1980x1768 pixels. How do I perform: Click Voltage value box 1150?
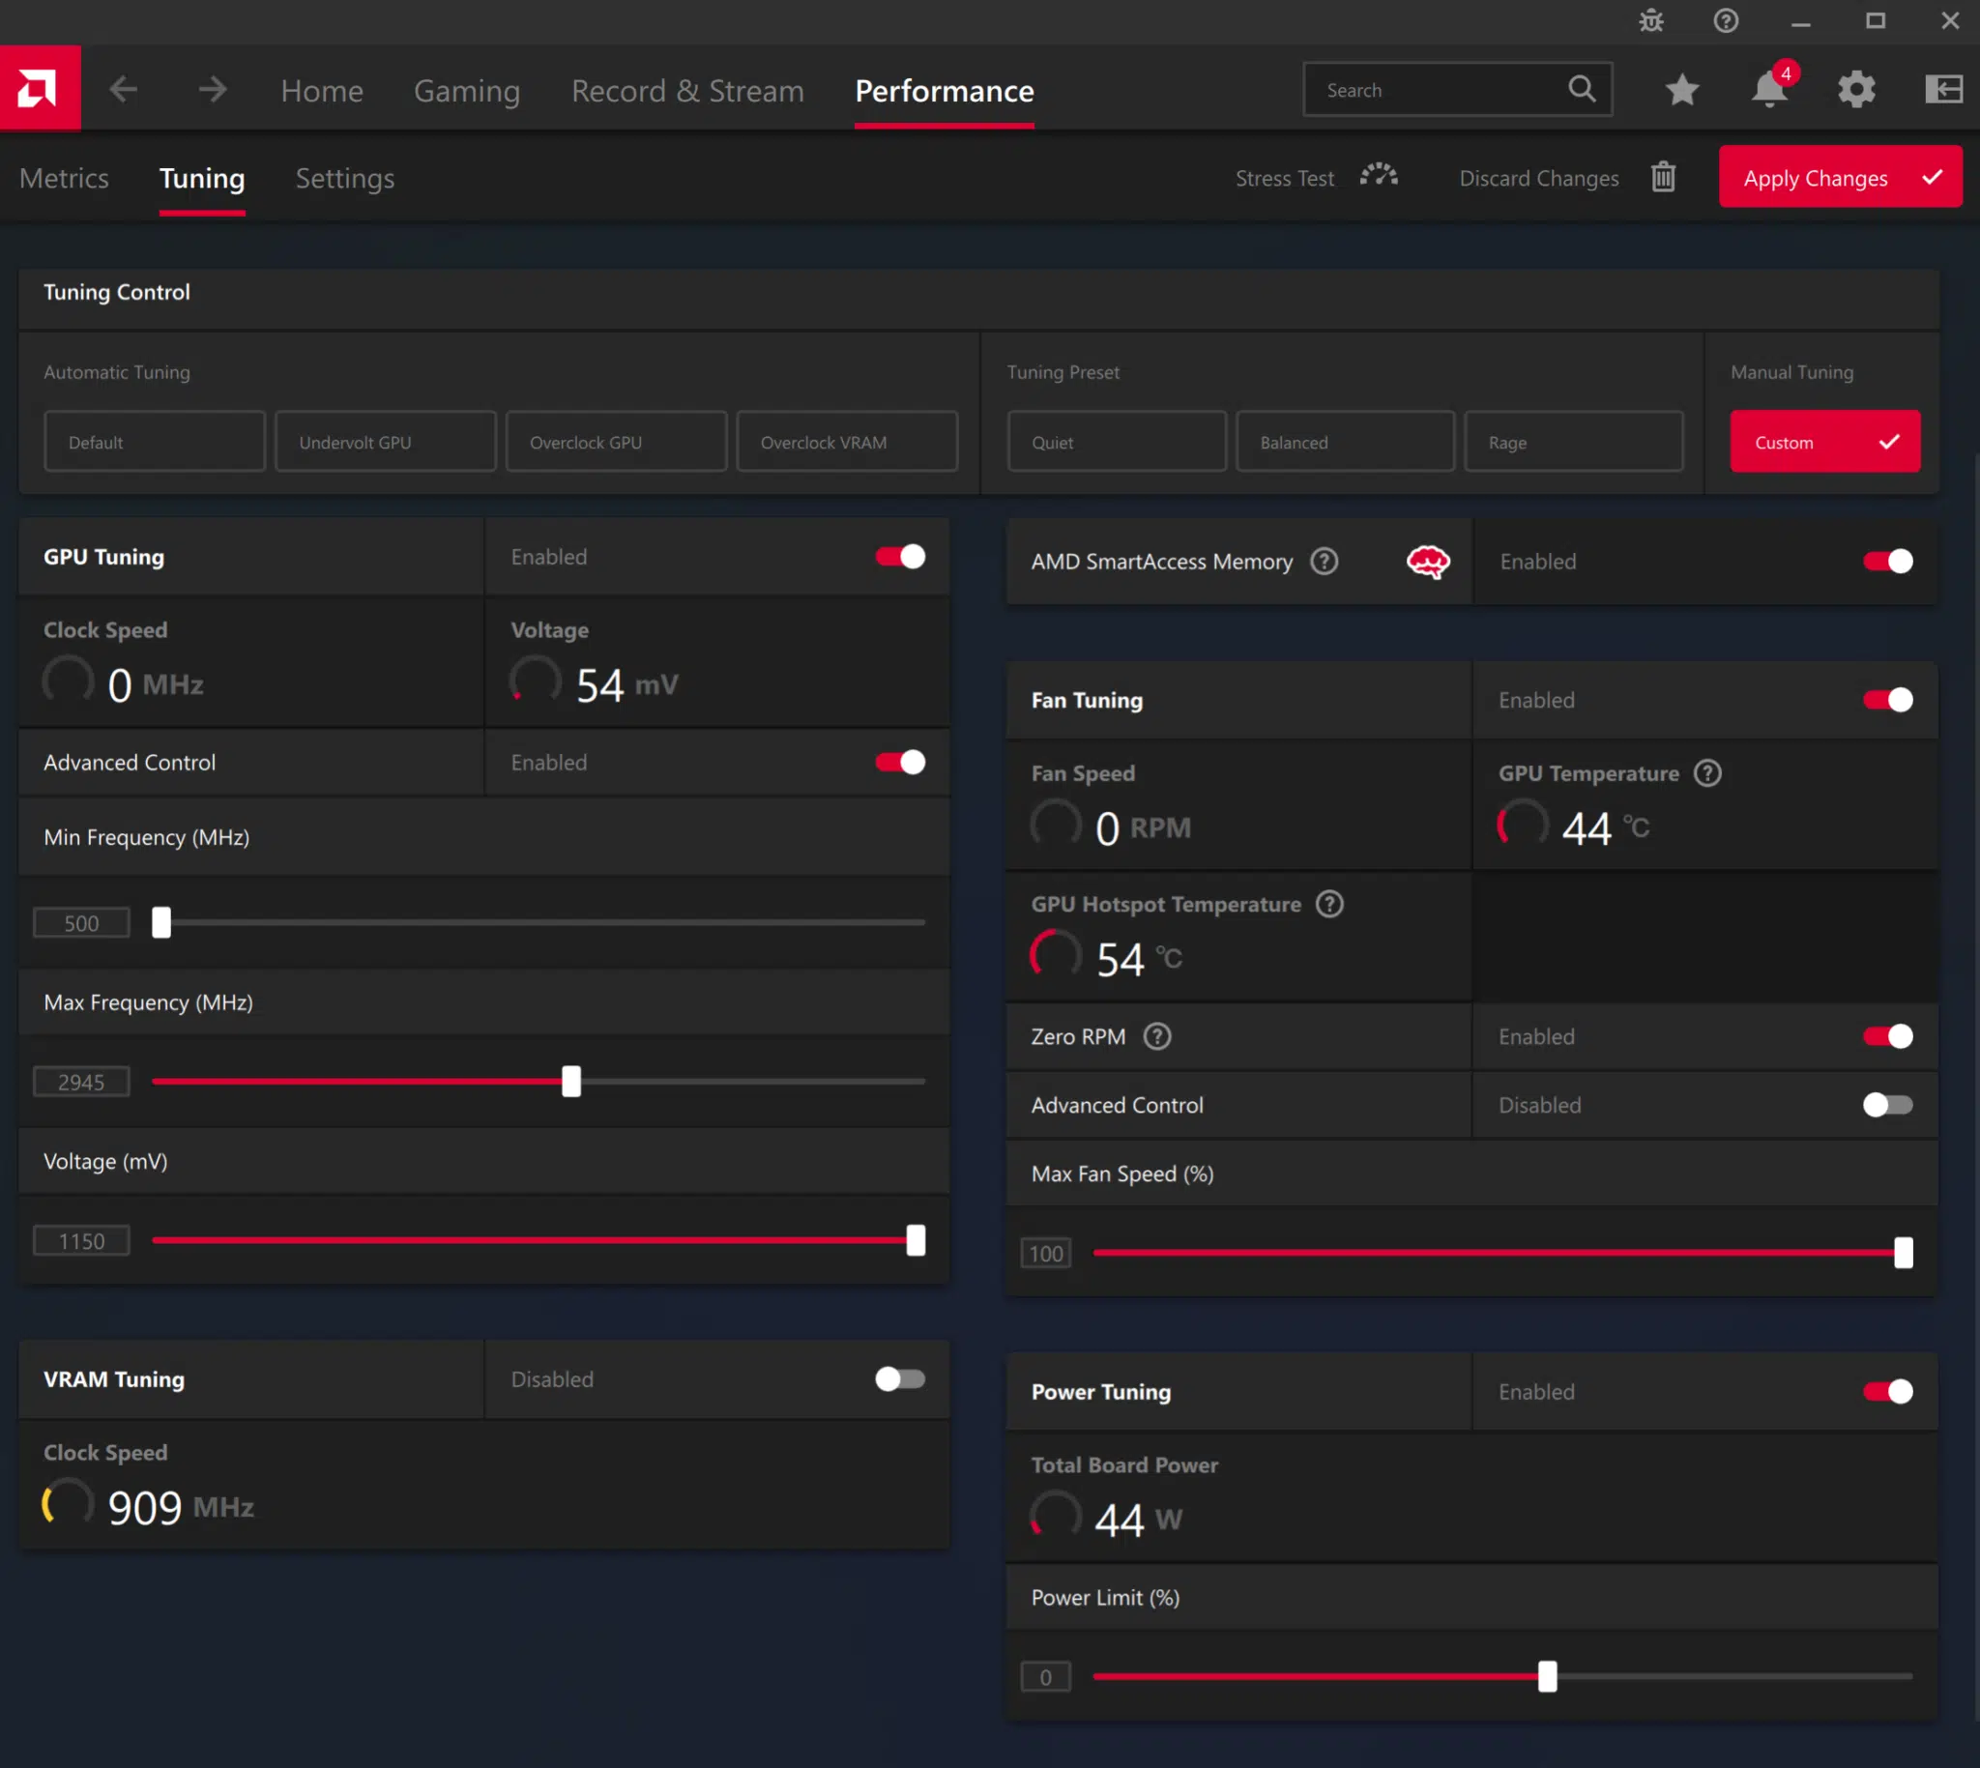(x=81, y=1241)
